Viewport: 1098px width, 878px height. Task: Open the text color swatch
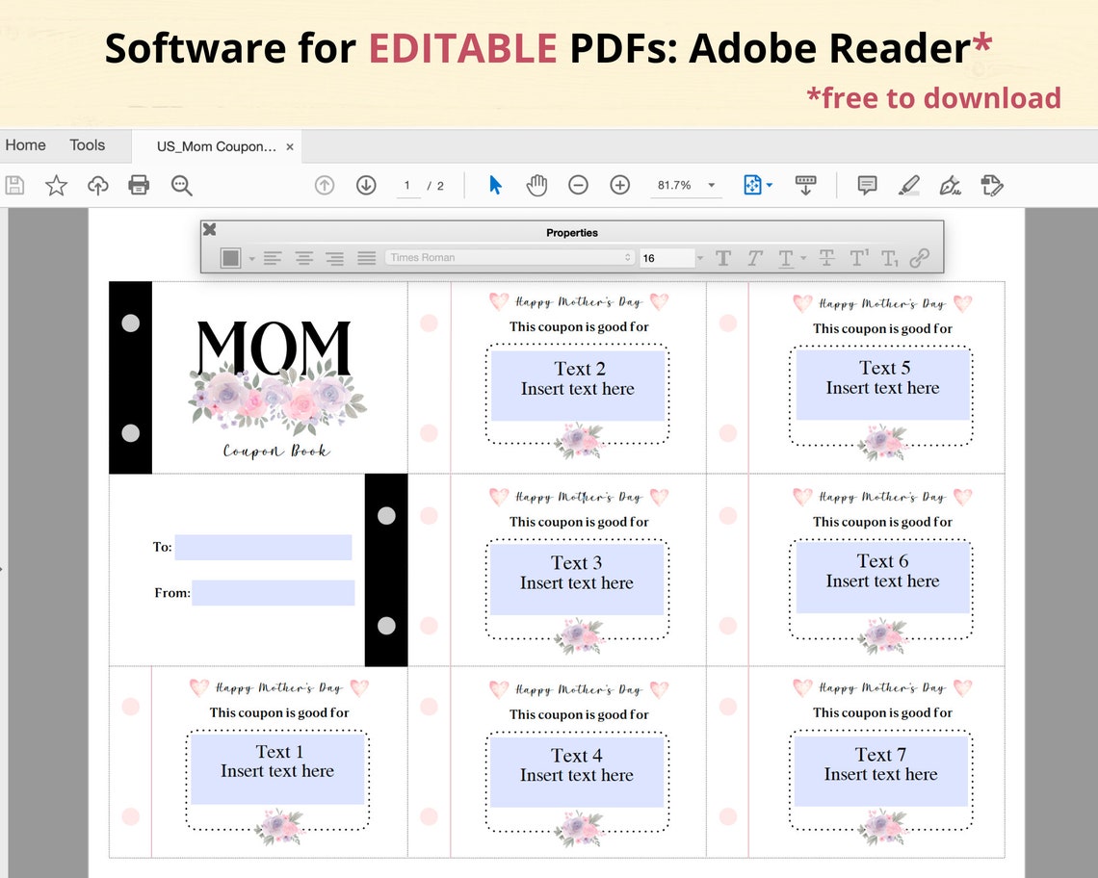pyautogui.click(x=229, y=257)
